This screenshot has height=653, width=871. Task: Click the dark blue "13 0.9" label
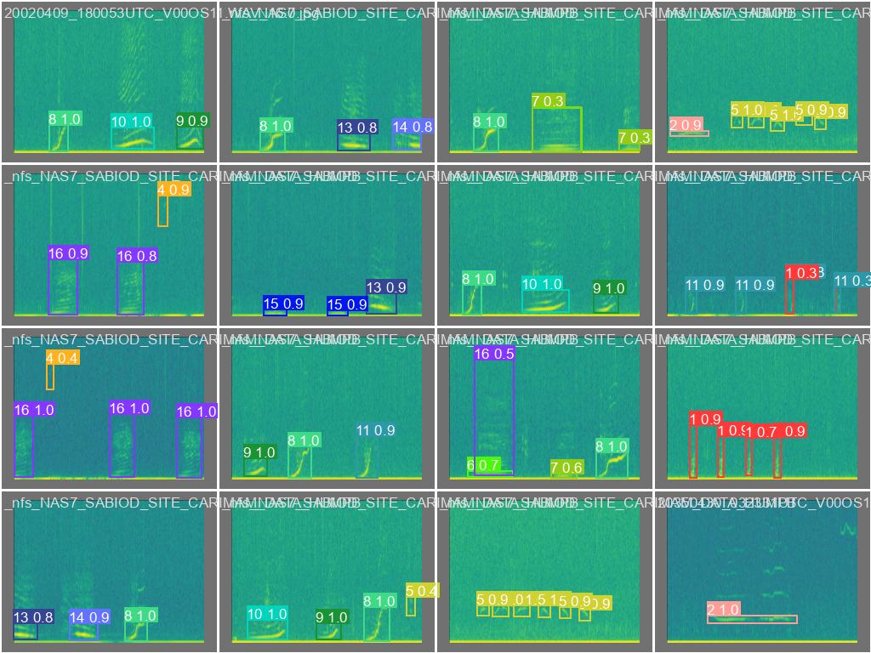coord(386,287)
